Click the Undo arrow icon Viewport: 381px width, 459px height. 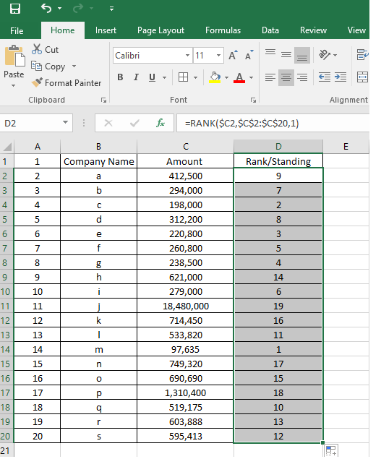[x=46, y=8]
